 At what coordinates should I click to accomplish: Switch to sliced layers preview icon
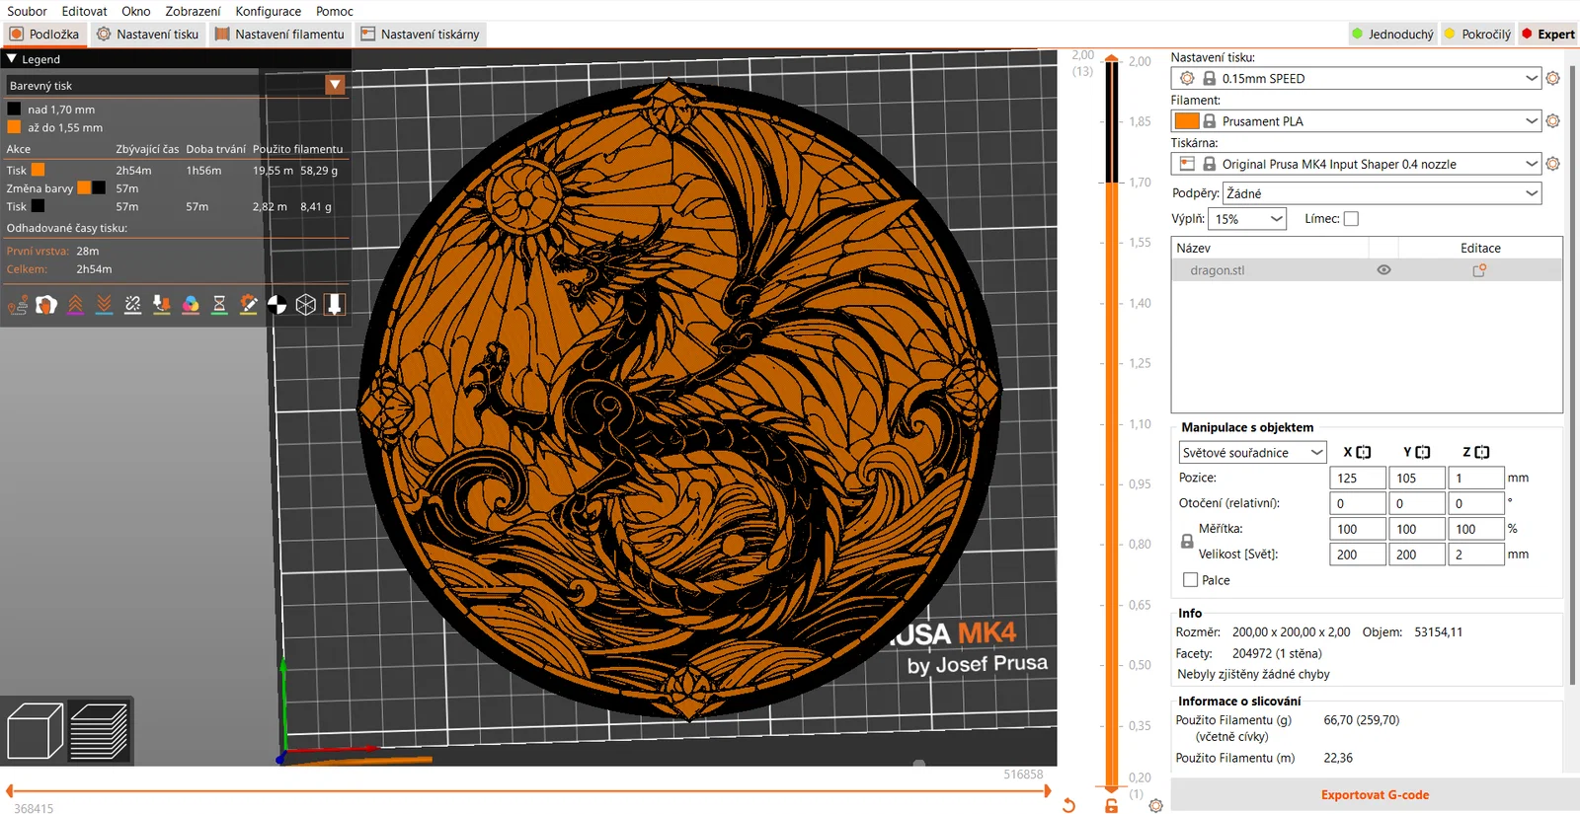pos(98,730)
